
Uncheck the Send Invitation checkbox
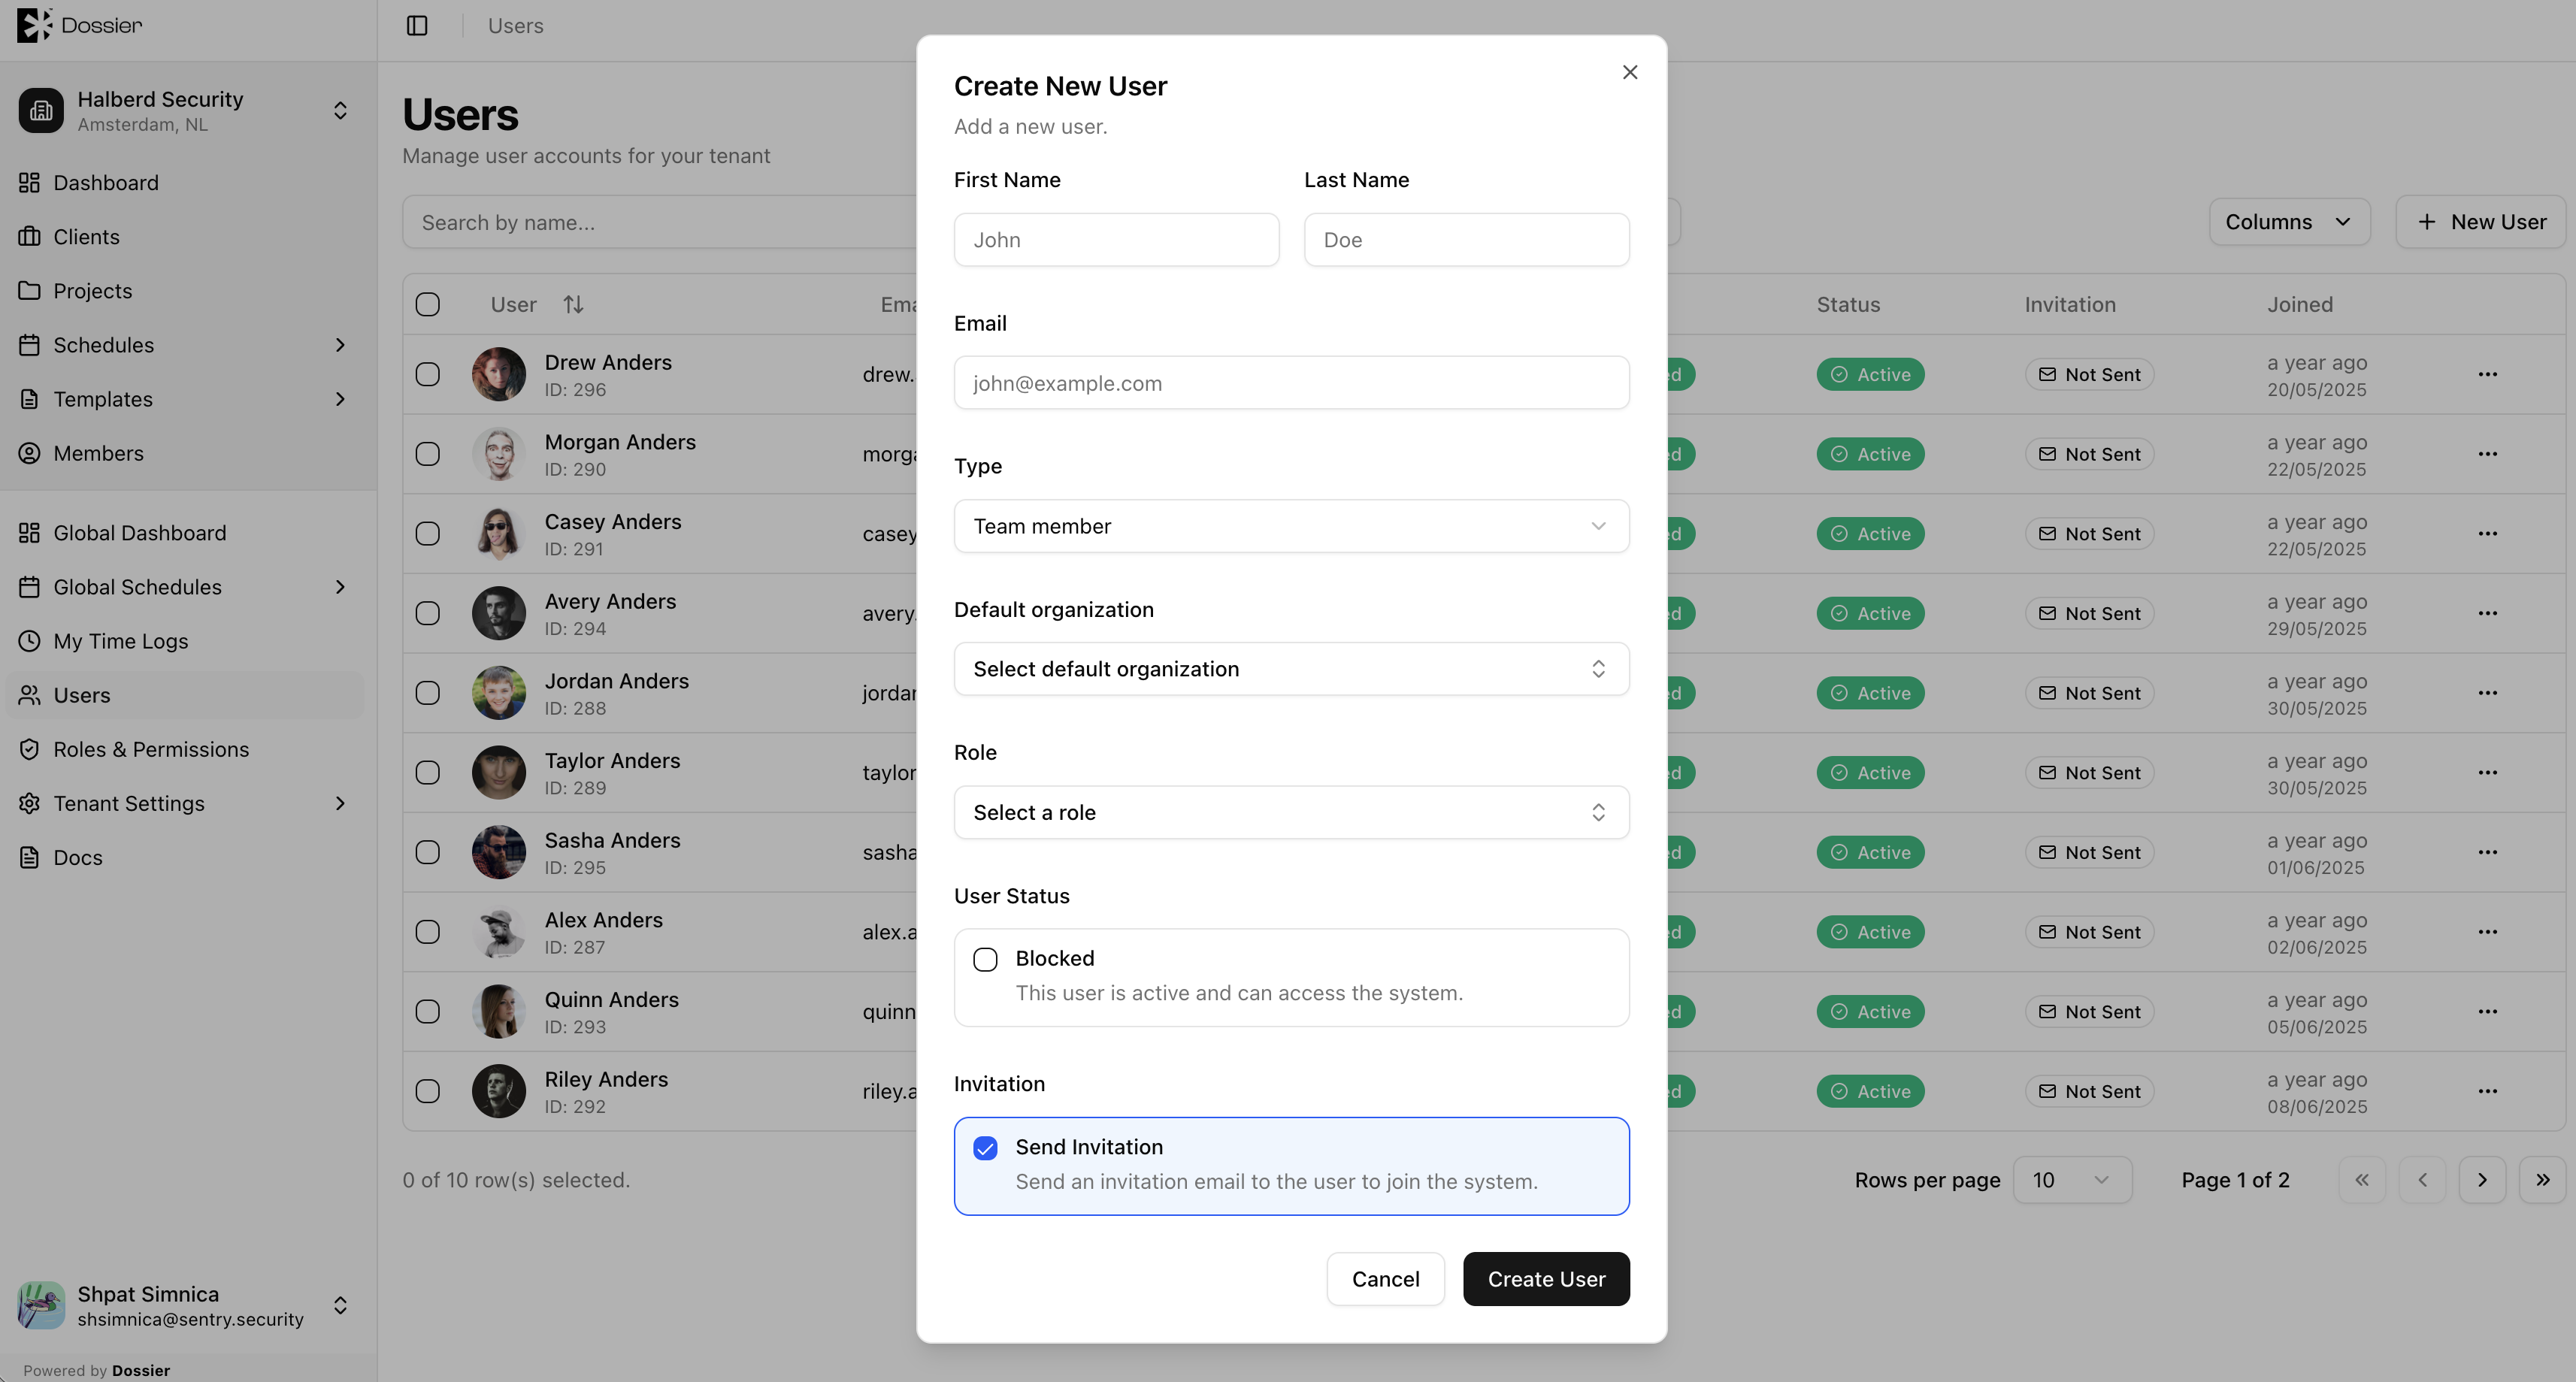tap(985, 1148)
